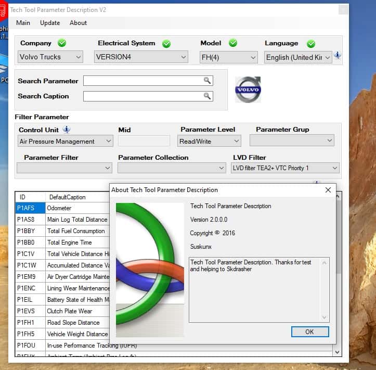Open the Control Unit dropdown showing Air Pressure Management
The image size is (376, 370).
[x=65, y=141]
